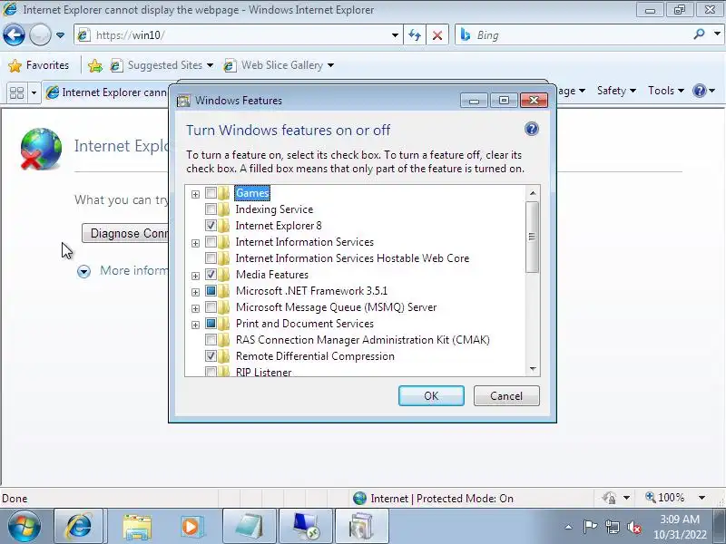Click the Add to Favorites Bar icon
Viewport: 726px width, 544px height.
tap(95, 65)
